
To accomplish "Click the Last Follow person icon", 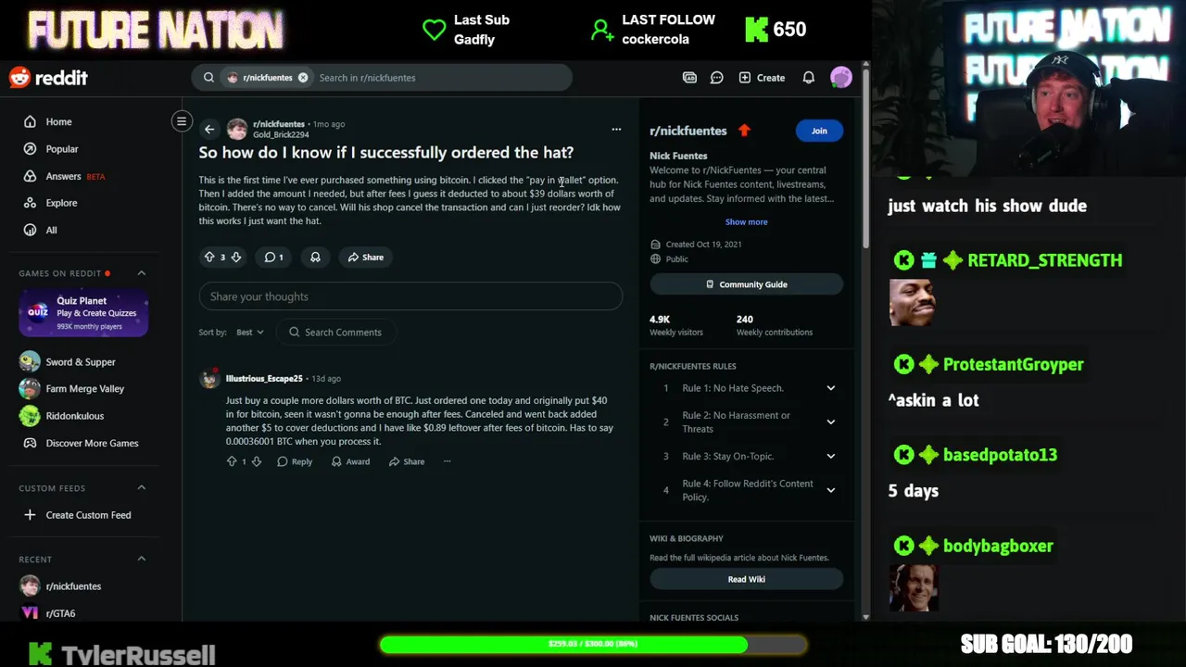I will click(602, 30).
